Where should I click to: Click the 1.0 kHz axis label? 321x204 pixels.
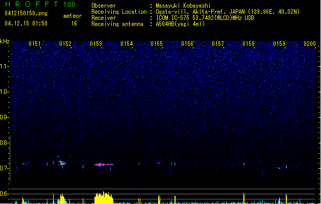point(5,92)
